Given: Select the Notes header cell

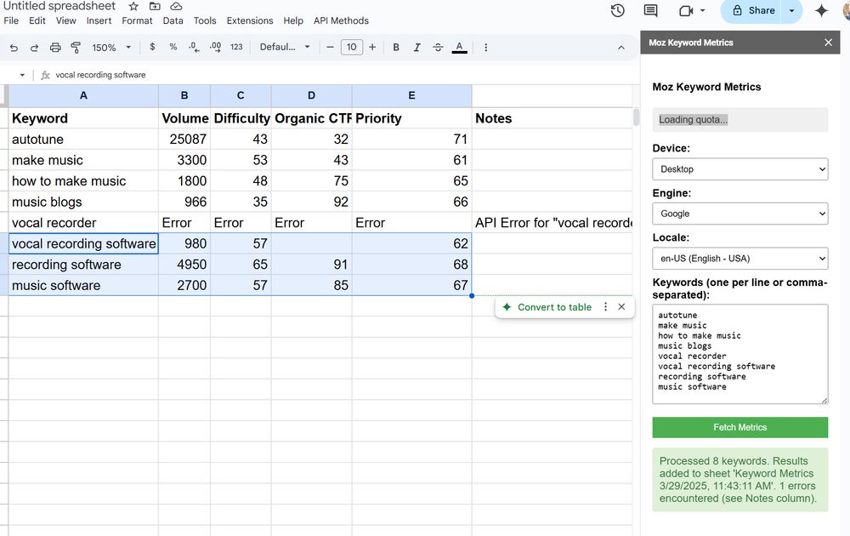Looking at the screenshot, I should (552, 118).
